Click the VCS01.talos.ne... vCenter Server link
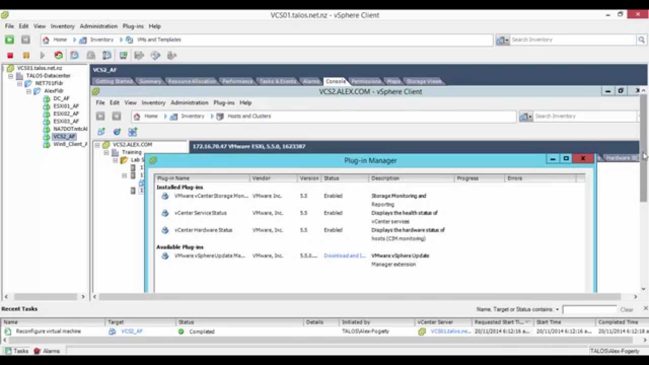This screenshot has height=365, width=649. coord(451,332)
